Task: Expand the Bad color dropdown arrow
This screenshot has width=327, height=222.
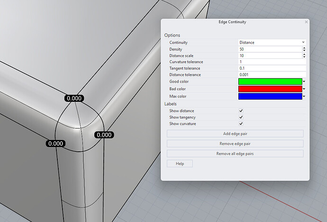Action: pos(304,89)
